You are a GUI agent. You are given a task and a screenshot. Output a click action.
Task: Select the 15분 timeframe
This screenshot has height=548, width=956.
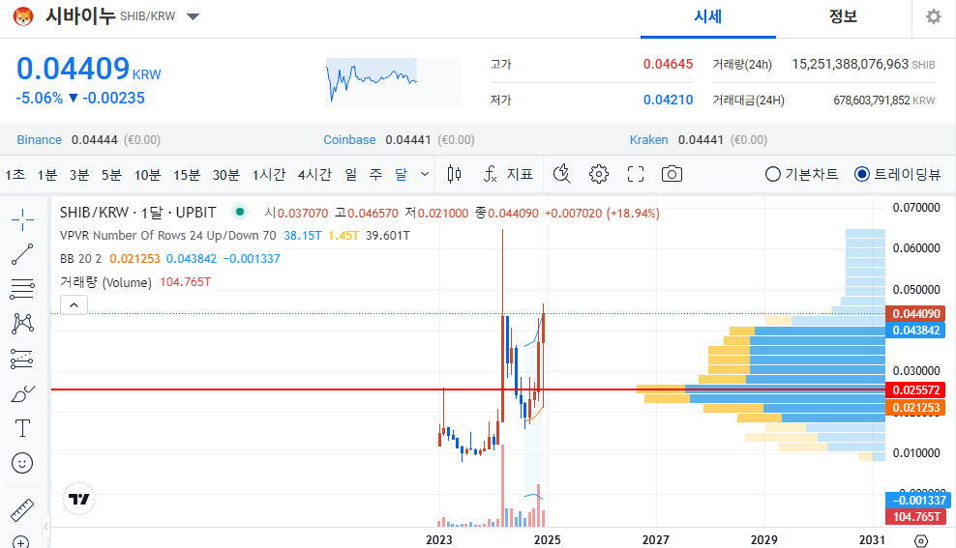tap(187, 175)
